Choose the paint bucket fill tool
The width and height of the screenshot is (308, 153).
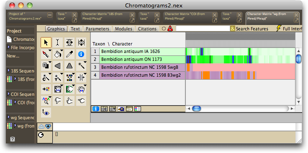pos(58,54)
